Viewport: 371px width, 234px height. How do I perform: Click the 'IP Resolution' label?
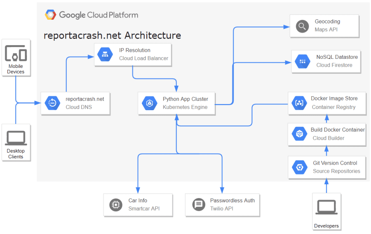[135, 50]
